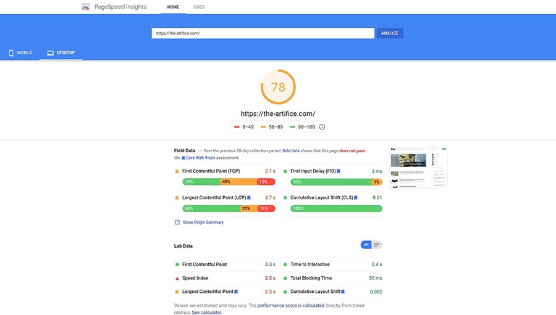
Task: Open the field data link
Action: [291, 151]
